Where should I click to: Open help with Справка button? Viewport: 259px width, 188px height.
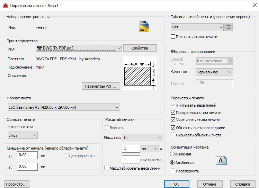tap(243, 184)
